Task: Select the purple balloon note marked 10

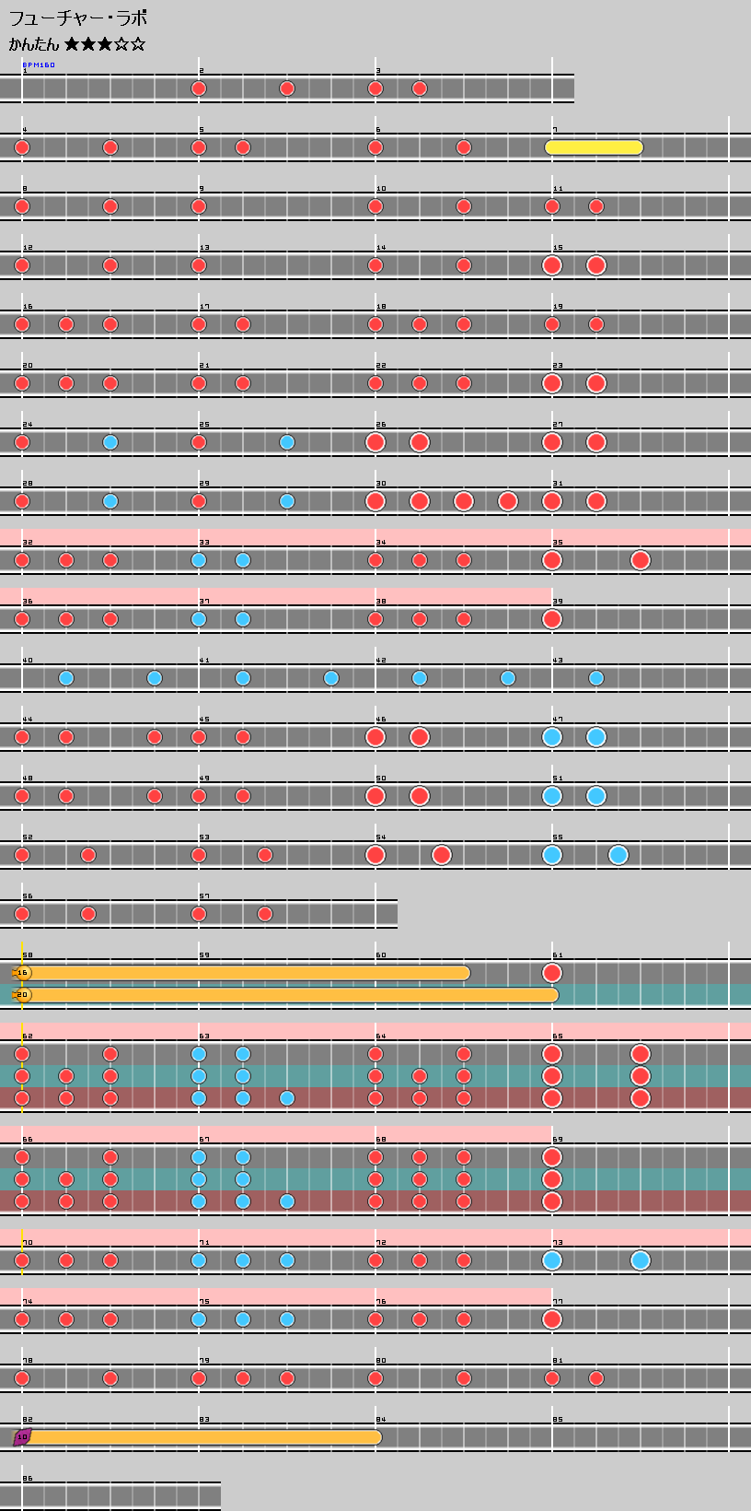Action: pyautogui.click(x=22, y=1437)
